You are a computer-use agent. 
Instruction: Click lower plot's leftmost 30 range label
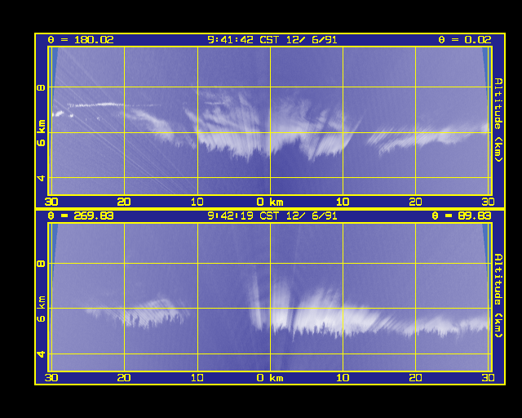51,378
